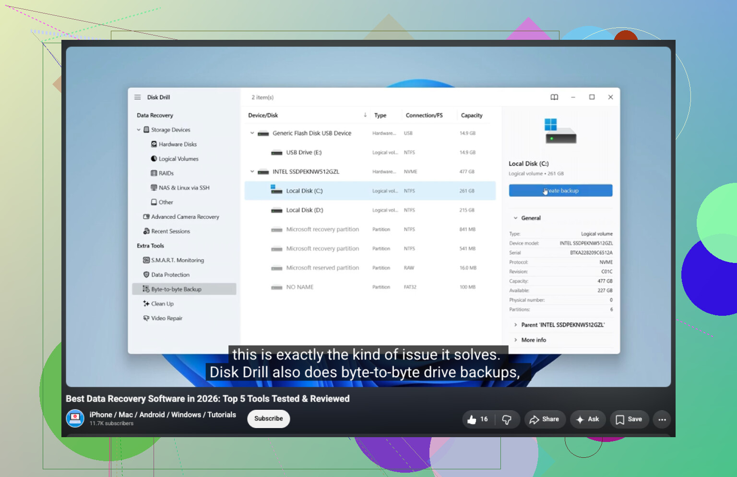Select Local Disk (D:) row
The width and height of the screenshot is (737, 477).
(370, 210)
